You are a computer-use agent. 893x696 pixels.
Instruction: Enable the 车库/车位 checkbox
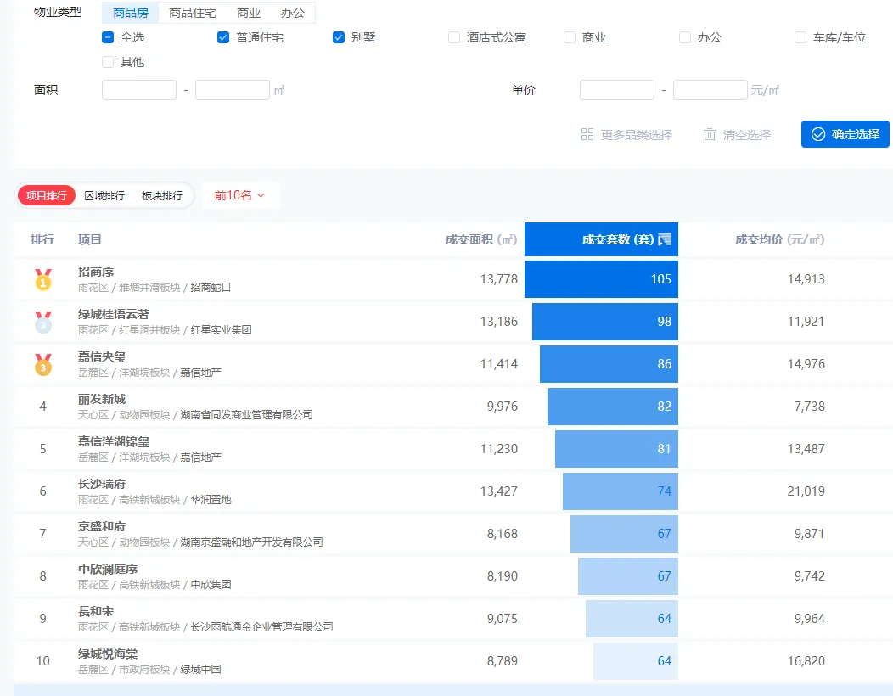[x=800, y=37]
